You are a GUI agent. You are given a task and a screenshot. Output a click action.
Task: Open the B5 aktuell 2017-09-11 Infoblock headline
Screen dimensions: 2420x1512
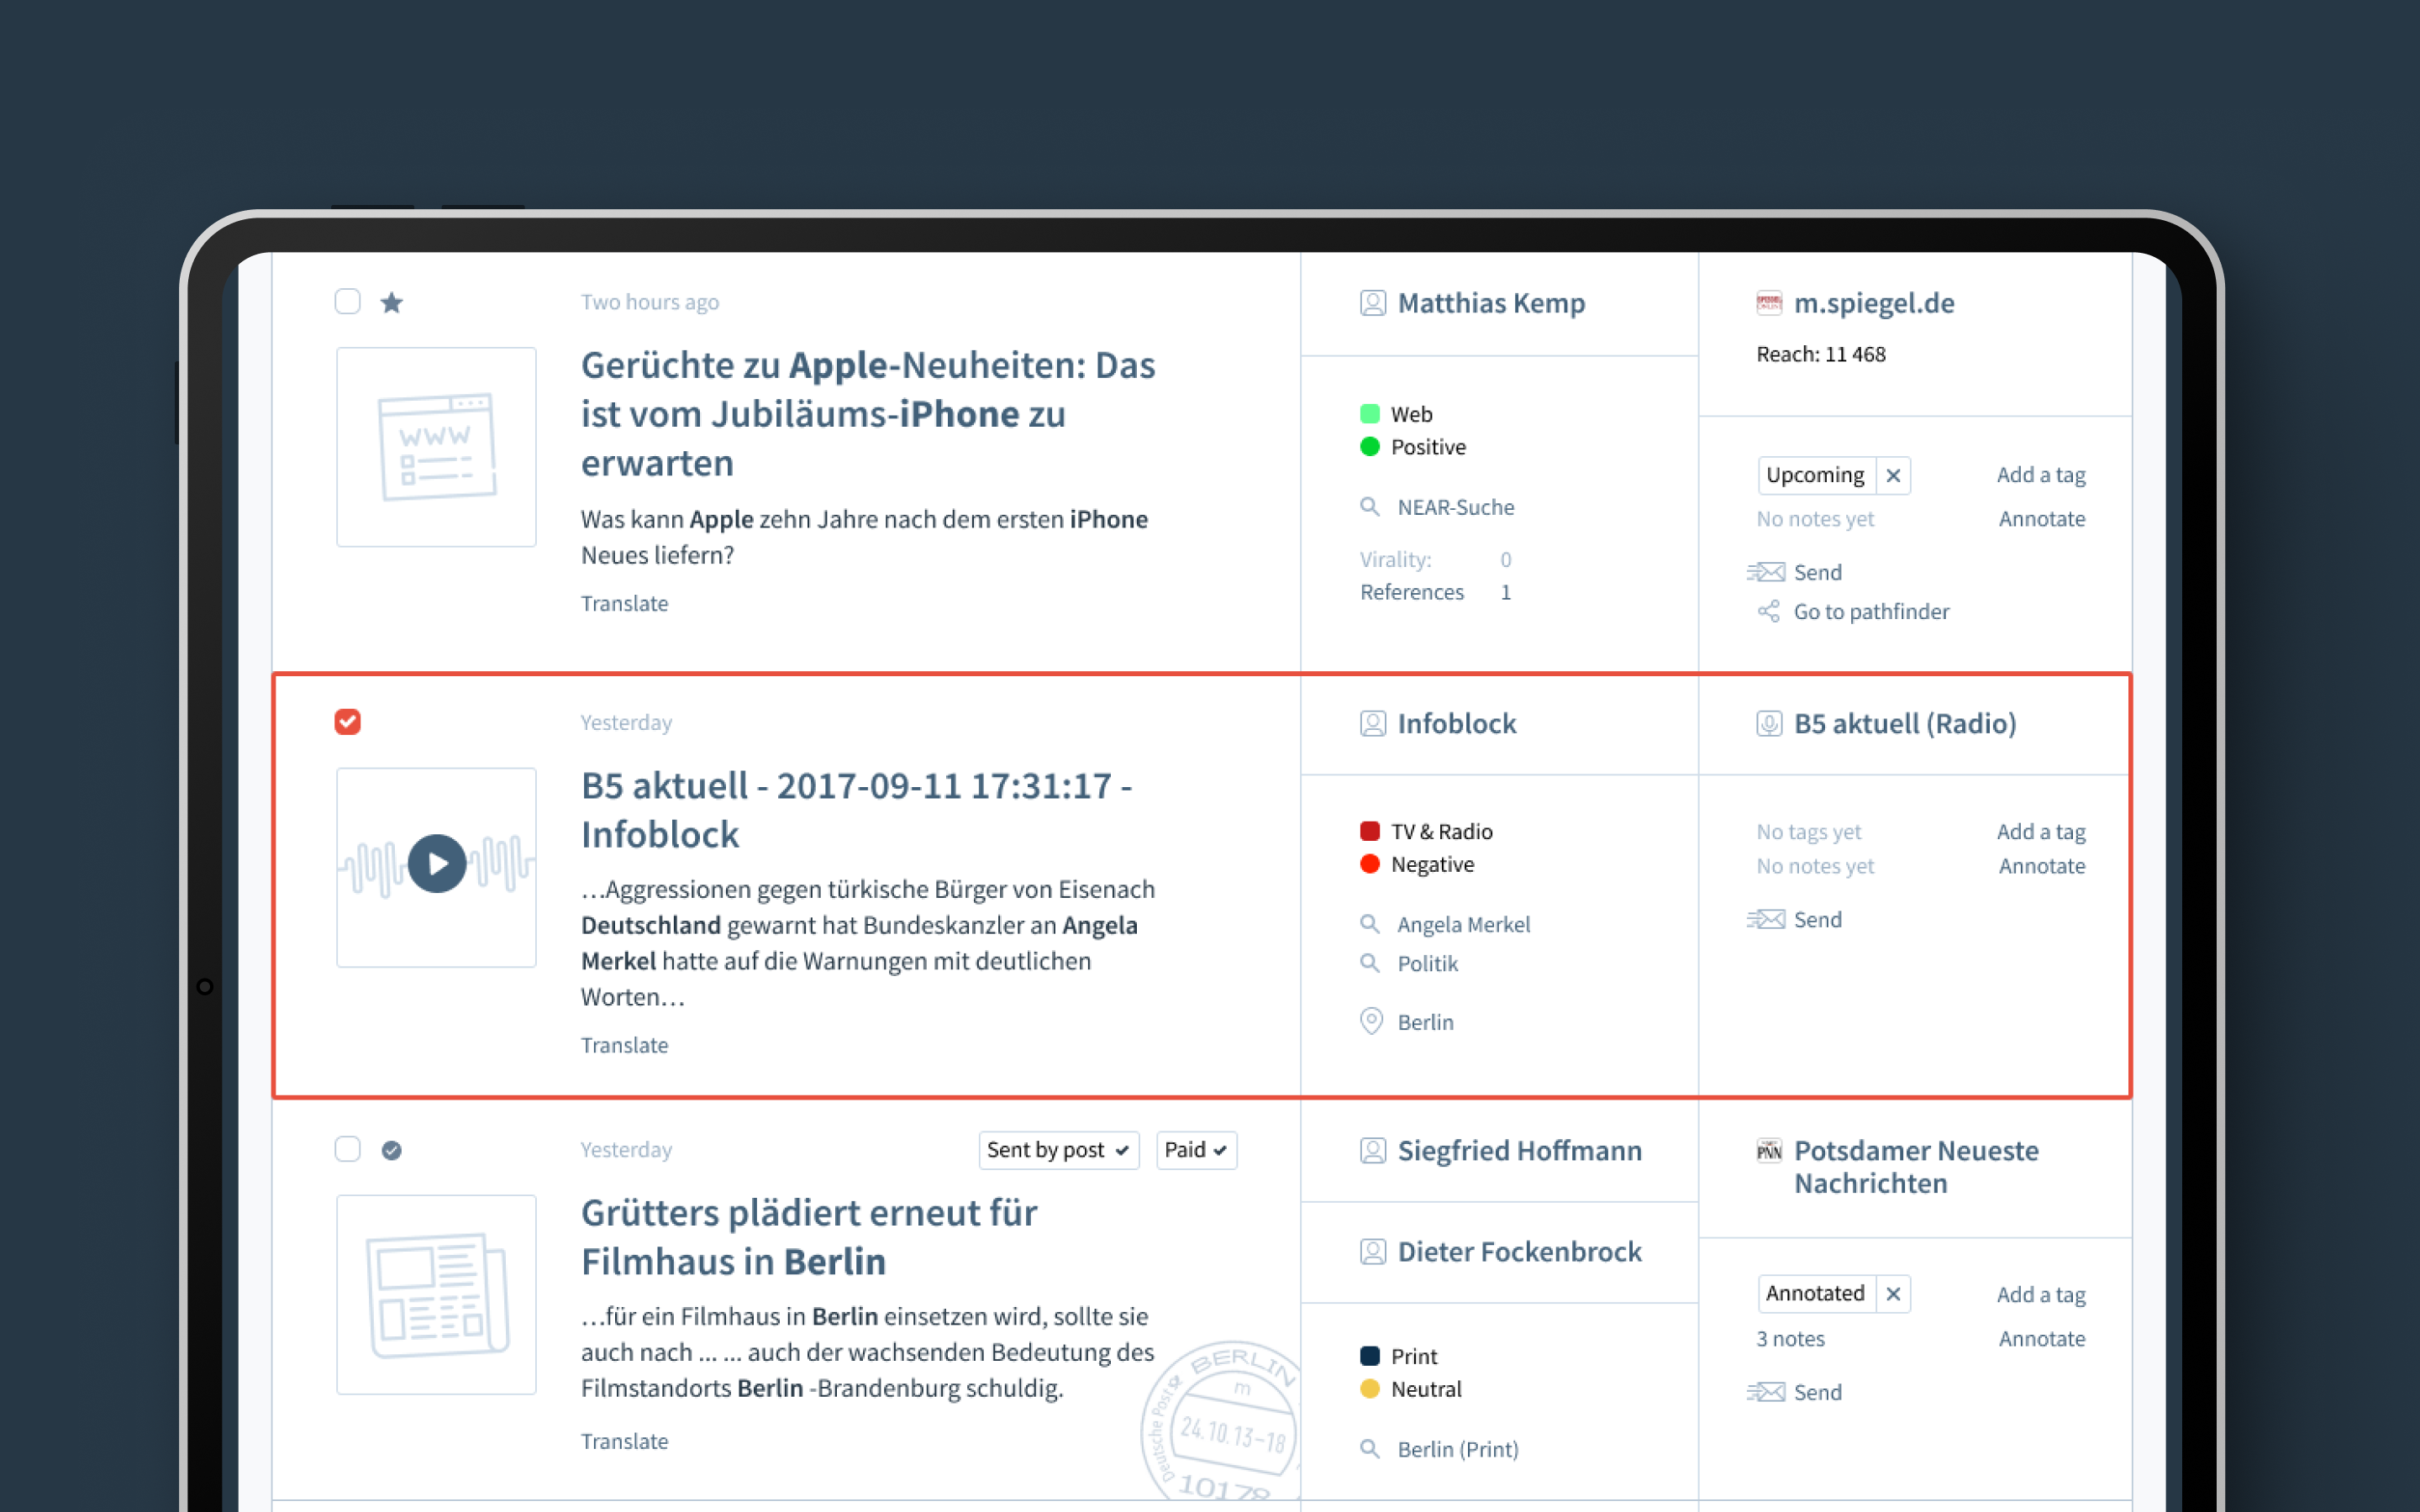tap(856, 810)
